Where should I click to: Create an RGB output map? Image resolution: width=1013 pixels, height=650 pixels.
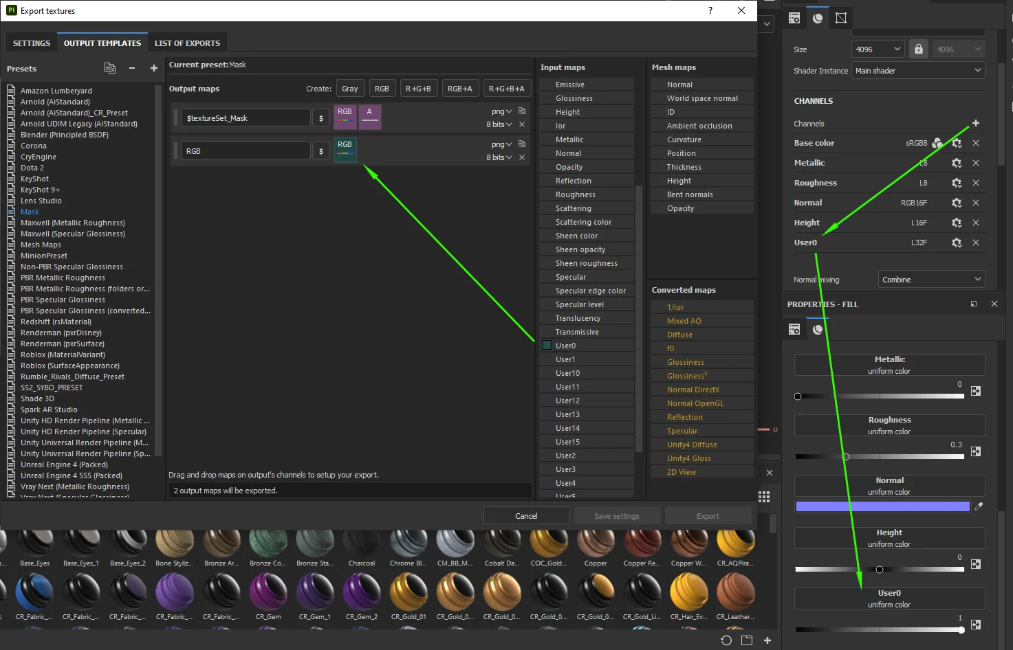[382, 88]
